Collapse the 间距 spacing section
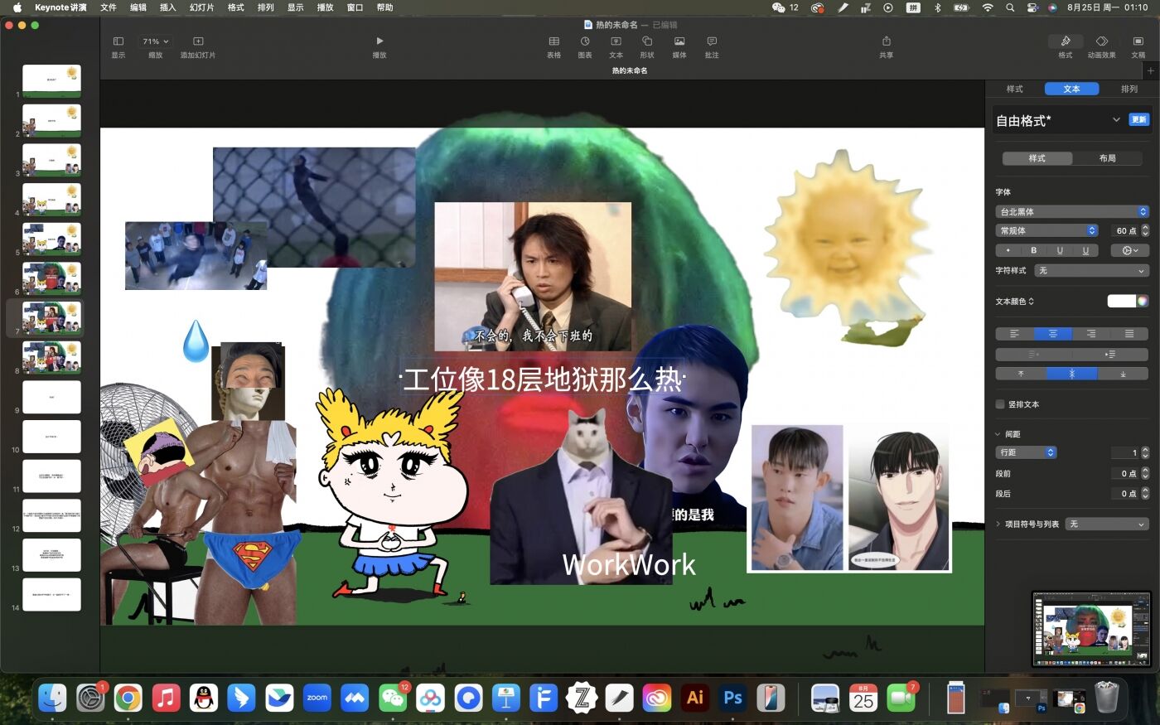The image size is (1160, 725). coord(998,434)
